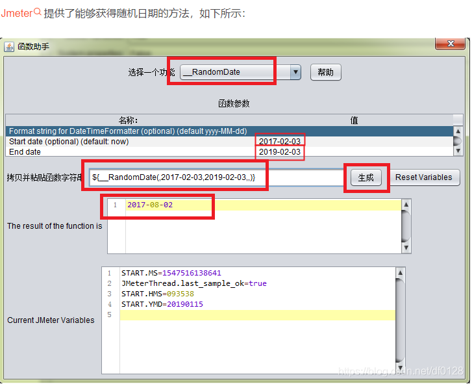This screenshot has width=472, height=386.
Task: Click the result area scroll up arrow
Action: coord(406,204)
